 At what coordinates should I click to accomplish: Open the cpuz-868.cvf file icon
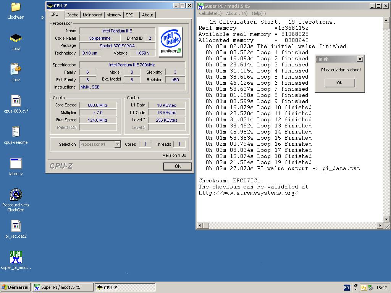tap(16, 101)
